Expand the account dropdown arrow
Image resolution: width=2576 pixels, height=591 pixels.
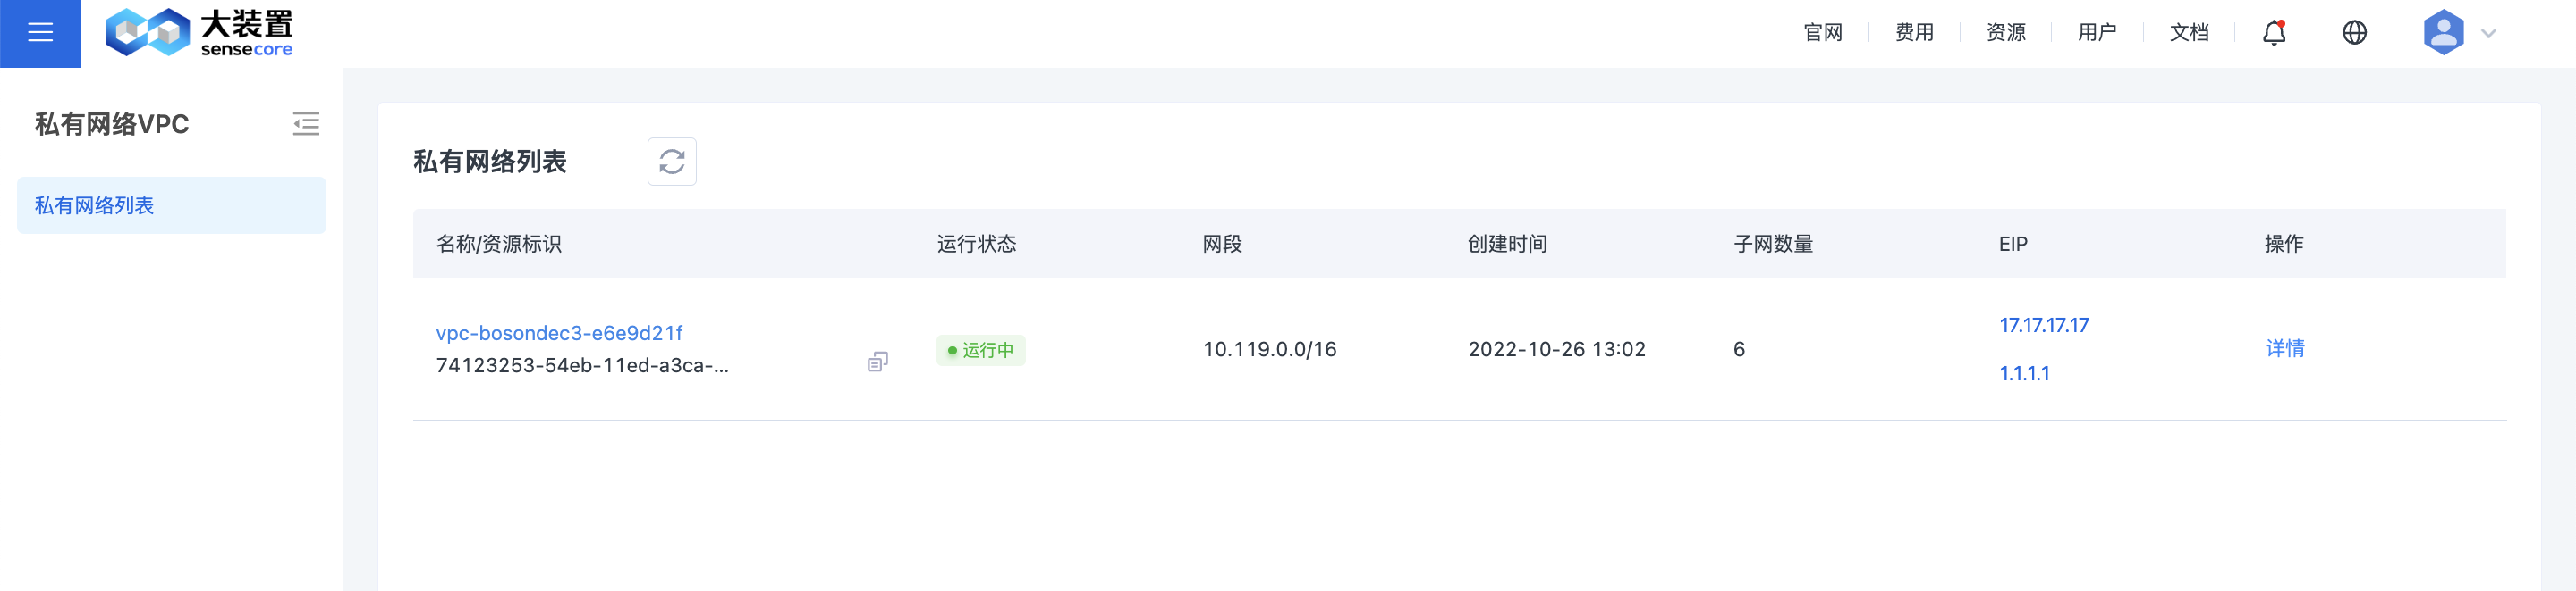pyautogui.click(x=2489, y=33)
